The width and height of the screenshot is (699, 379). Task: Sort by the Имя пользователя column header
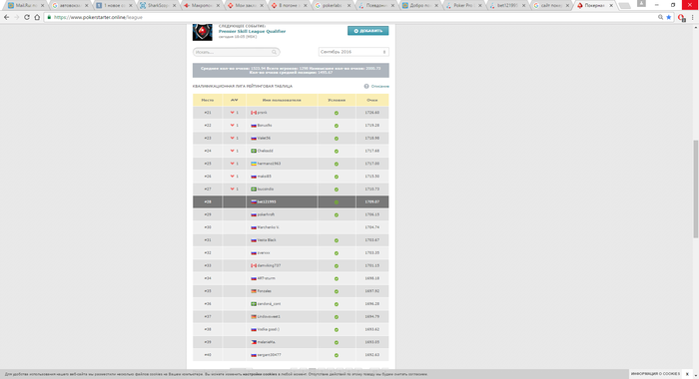tap(282, 100)
